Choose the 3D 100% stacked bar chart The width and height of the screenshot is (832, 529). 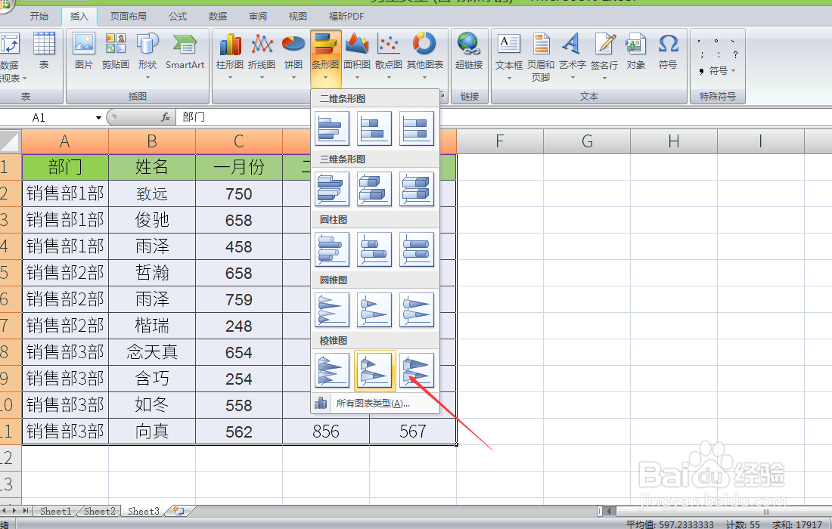417,189
